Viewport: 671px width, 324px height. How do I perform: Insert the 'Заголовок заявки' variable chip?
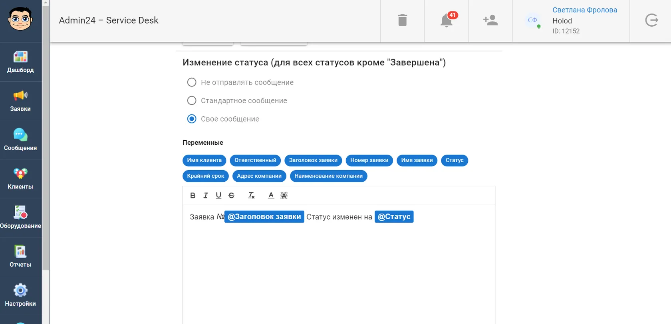tap(313, 160)
